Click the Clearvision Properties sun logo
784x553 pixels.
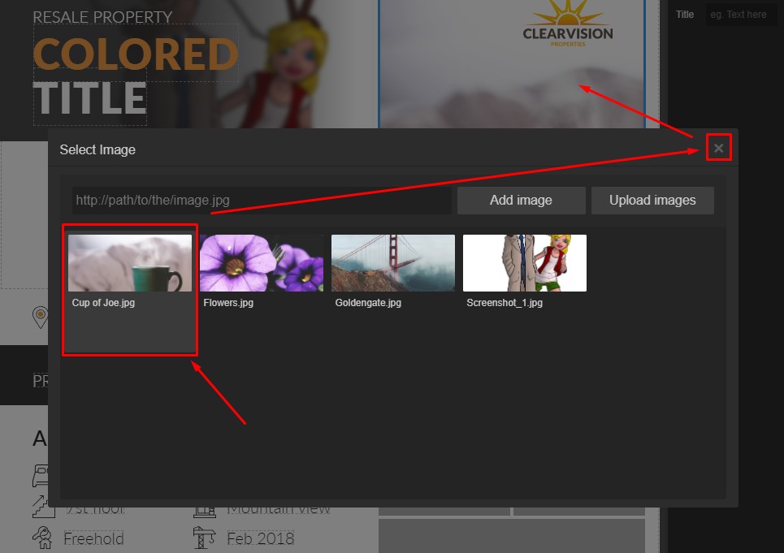[x=568, y=24]
